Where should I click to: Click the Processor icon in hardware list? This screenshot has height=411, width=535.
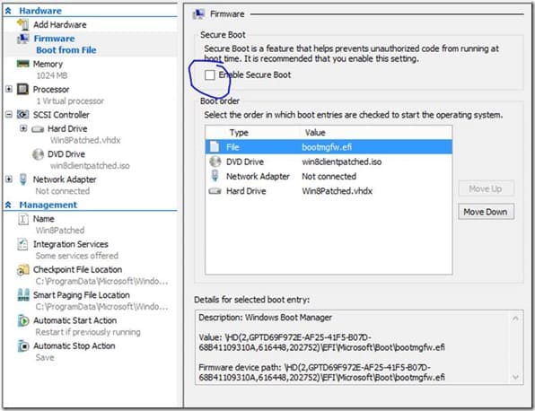tap(22, 90)
